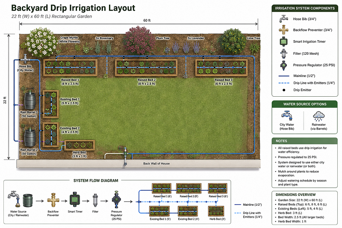
Task: Click the 60 ft length dimension label
Action: point(147,20)
